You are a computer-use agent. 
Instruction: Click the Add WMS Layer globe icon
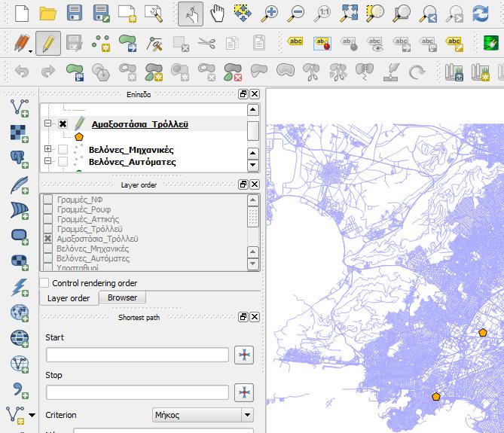[x=20, y=313]
